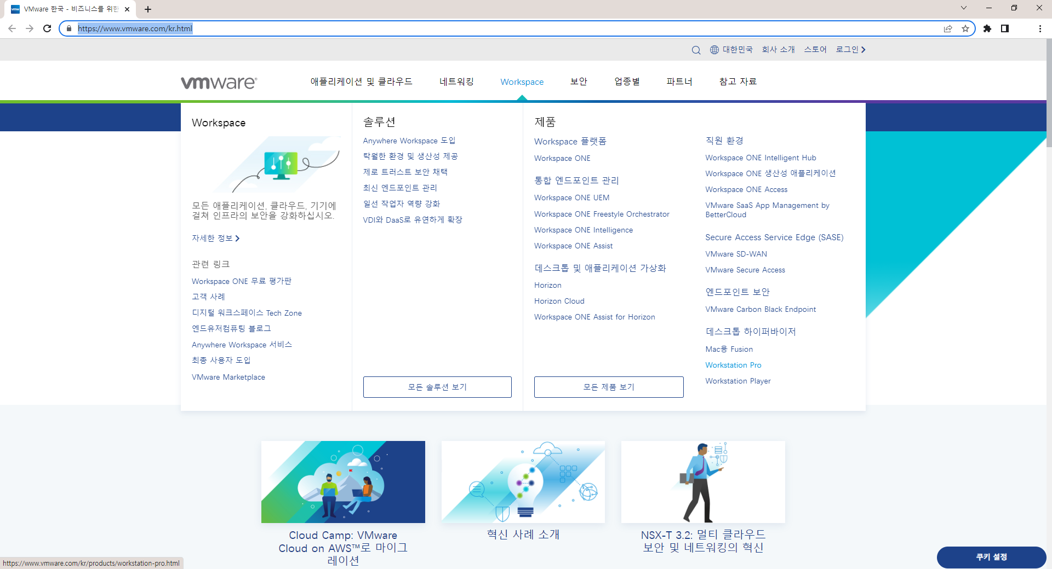Click 모든 제품 보기 button

(x=609, y=387)
